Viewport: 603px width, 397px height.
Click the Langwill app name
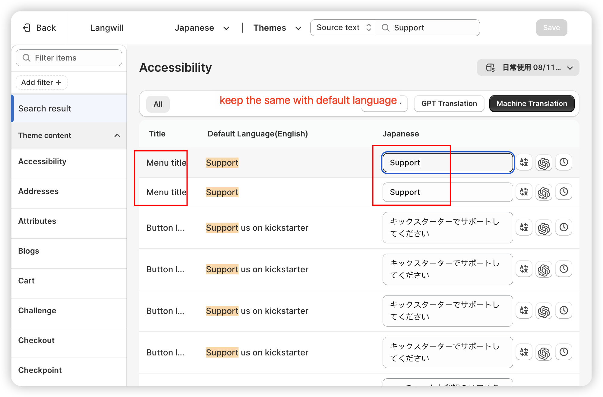(107, 28)
